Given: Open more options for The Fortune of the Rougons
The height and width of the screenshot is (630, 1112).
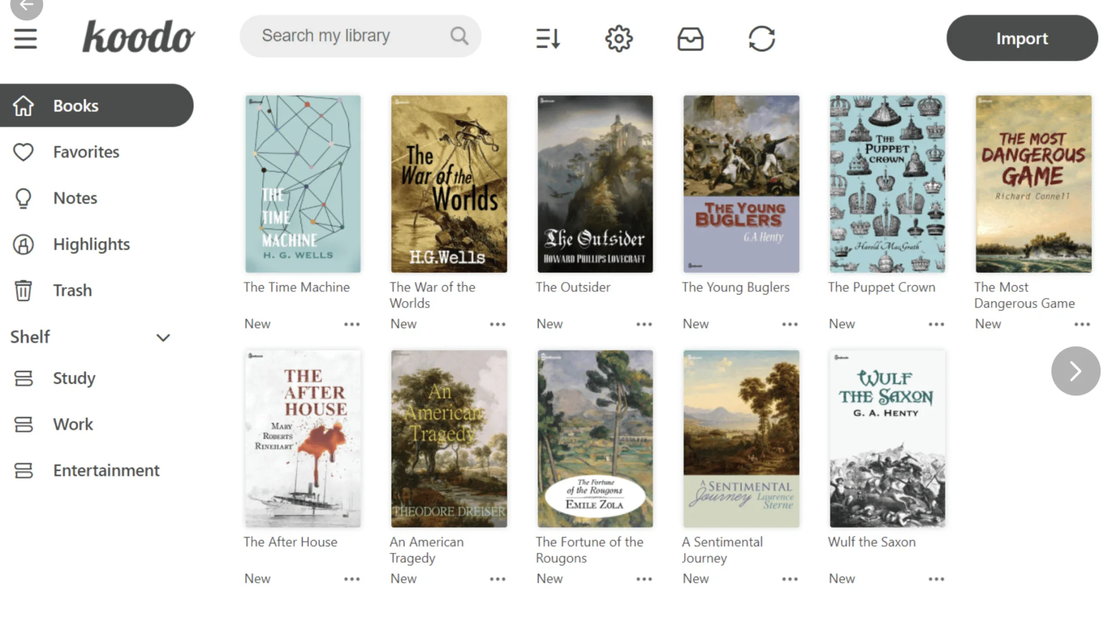Looking at the screenshot, I should pyautogui.click(x=644, y=579).
